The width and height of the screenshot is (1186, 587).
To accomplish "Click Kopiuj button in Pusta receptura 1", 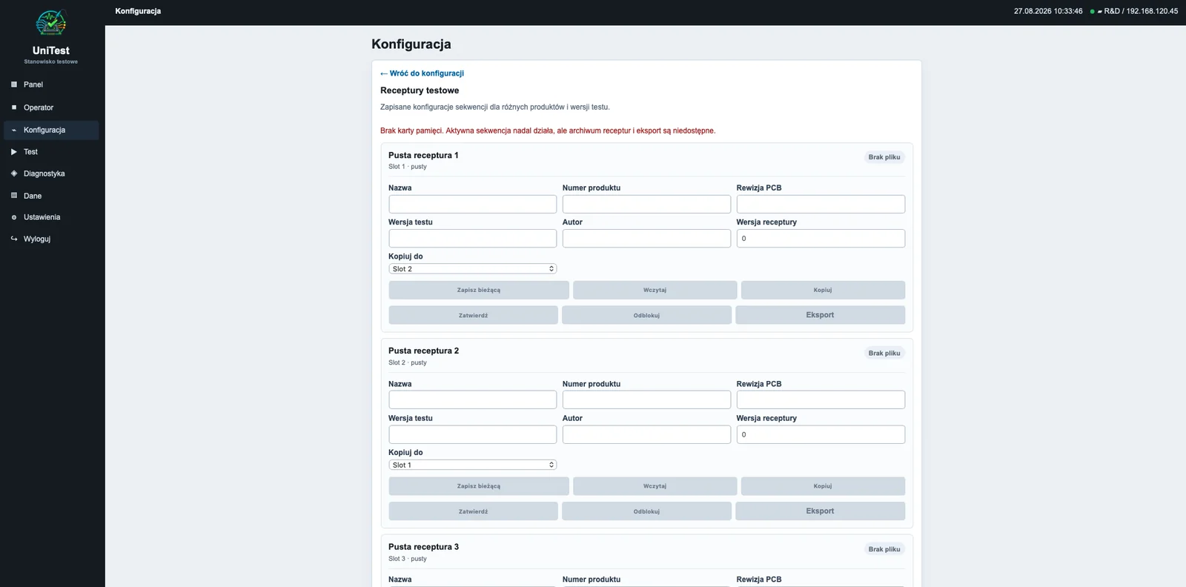I will pyautogui.click(x=823, y=290).
